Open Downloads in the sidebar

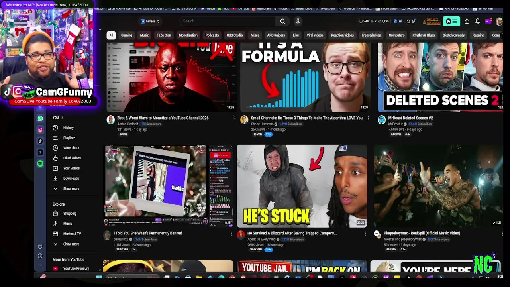pos(71,179)
